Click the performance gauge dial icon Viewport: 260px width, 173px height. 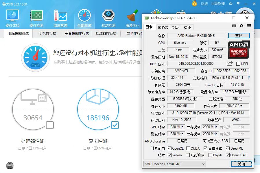(x=35, y=58)
